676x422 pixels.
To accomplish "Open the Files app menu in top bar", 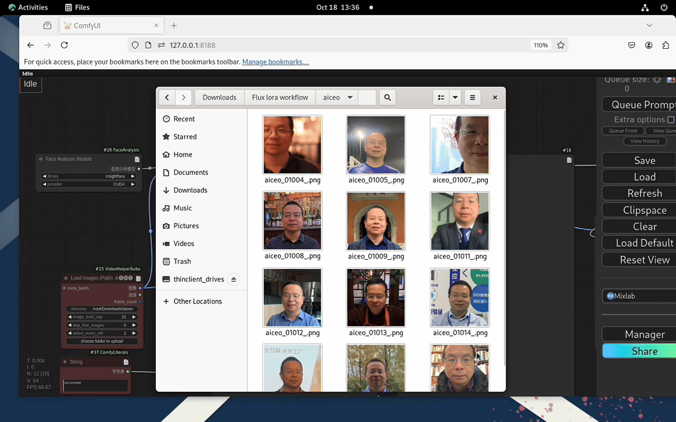I will point(78,7).
